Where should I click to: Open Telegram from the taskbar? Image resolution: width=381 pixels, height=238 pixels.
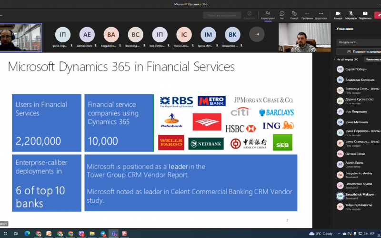point(103,234)
